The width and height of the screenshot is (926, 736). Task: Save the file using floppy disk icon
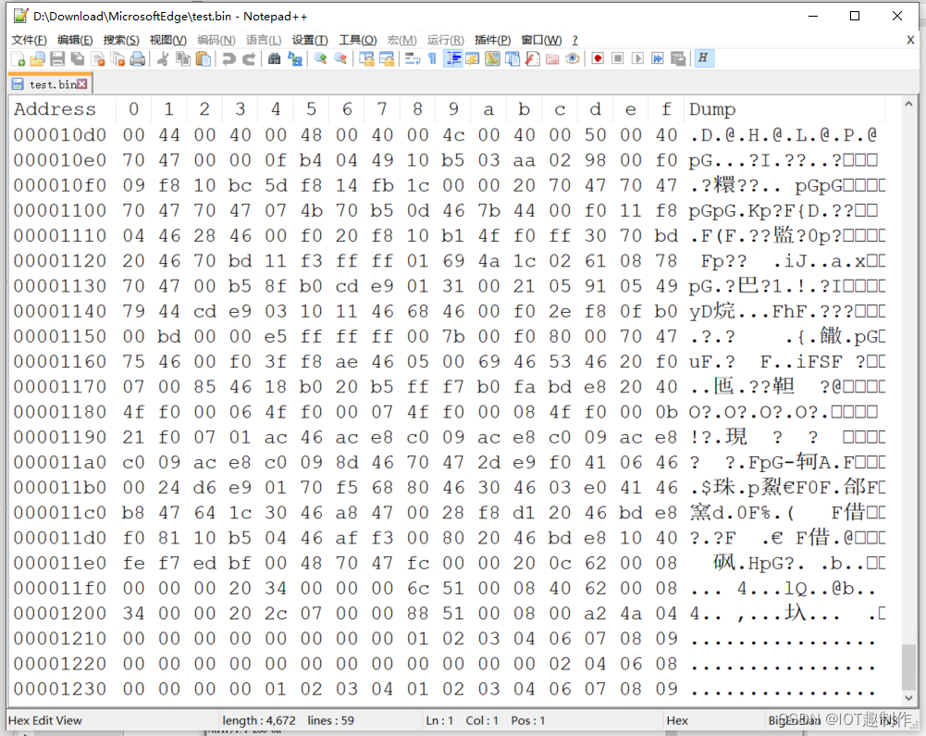[x=57, y=58]
